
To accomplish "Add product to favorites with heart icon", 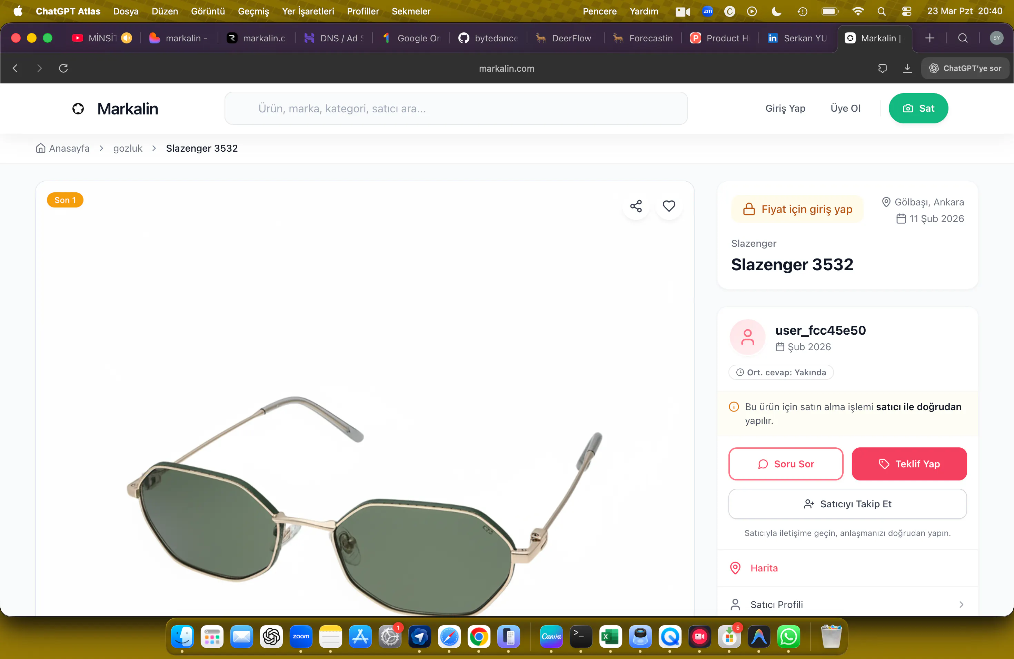I will pyautogui.click(x=669, y=206).
